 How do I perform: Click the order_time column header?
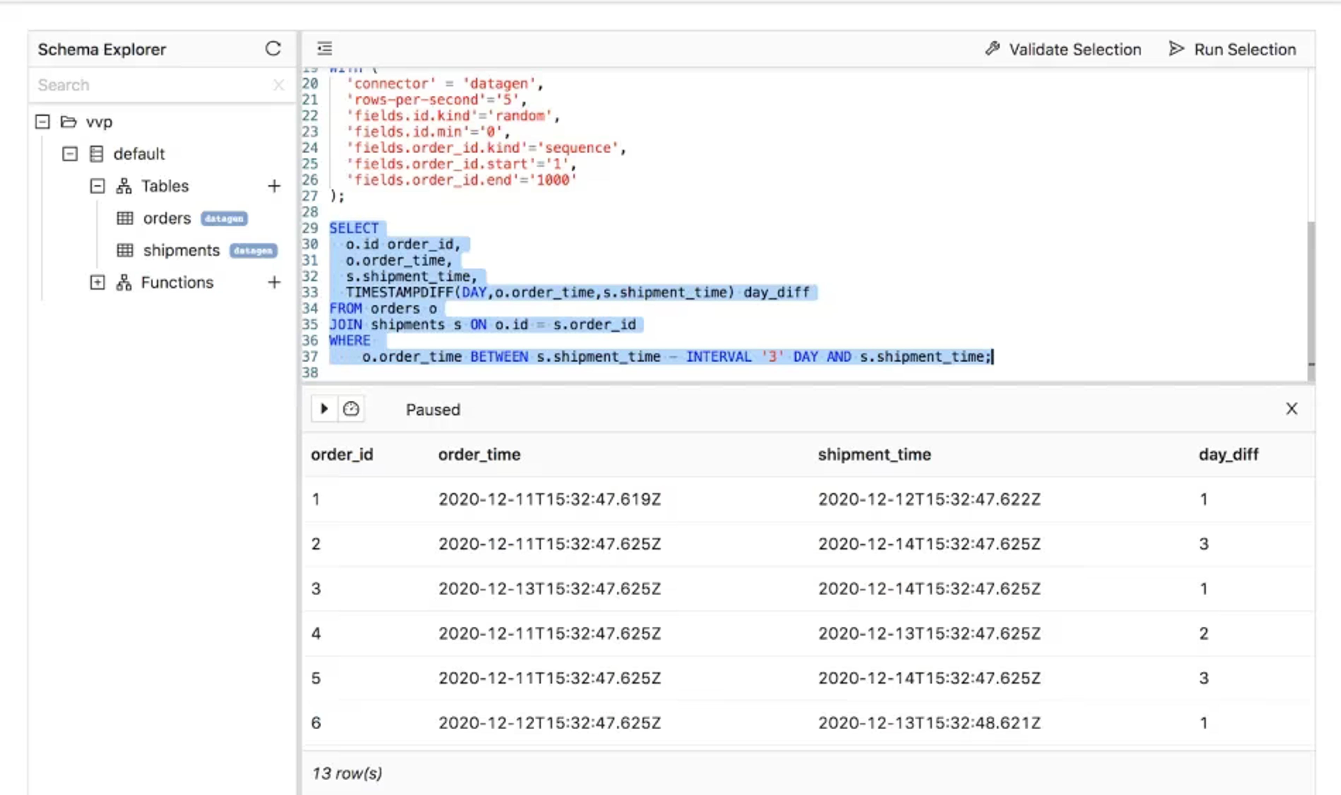click(x=479, y=454)
